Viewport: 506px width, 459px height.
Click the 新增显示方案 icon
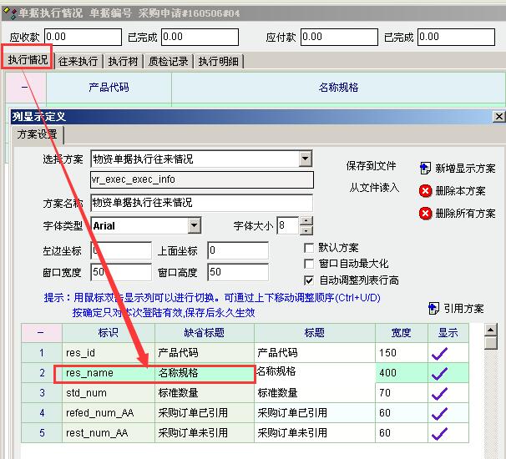pyautogui.click(x=425, y=168)
